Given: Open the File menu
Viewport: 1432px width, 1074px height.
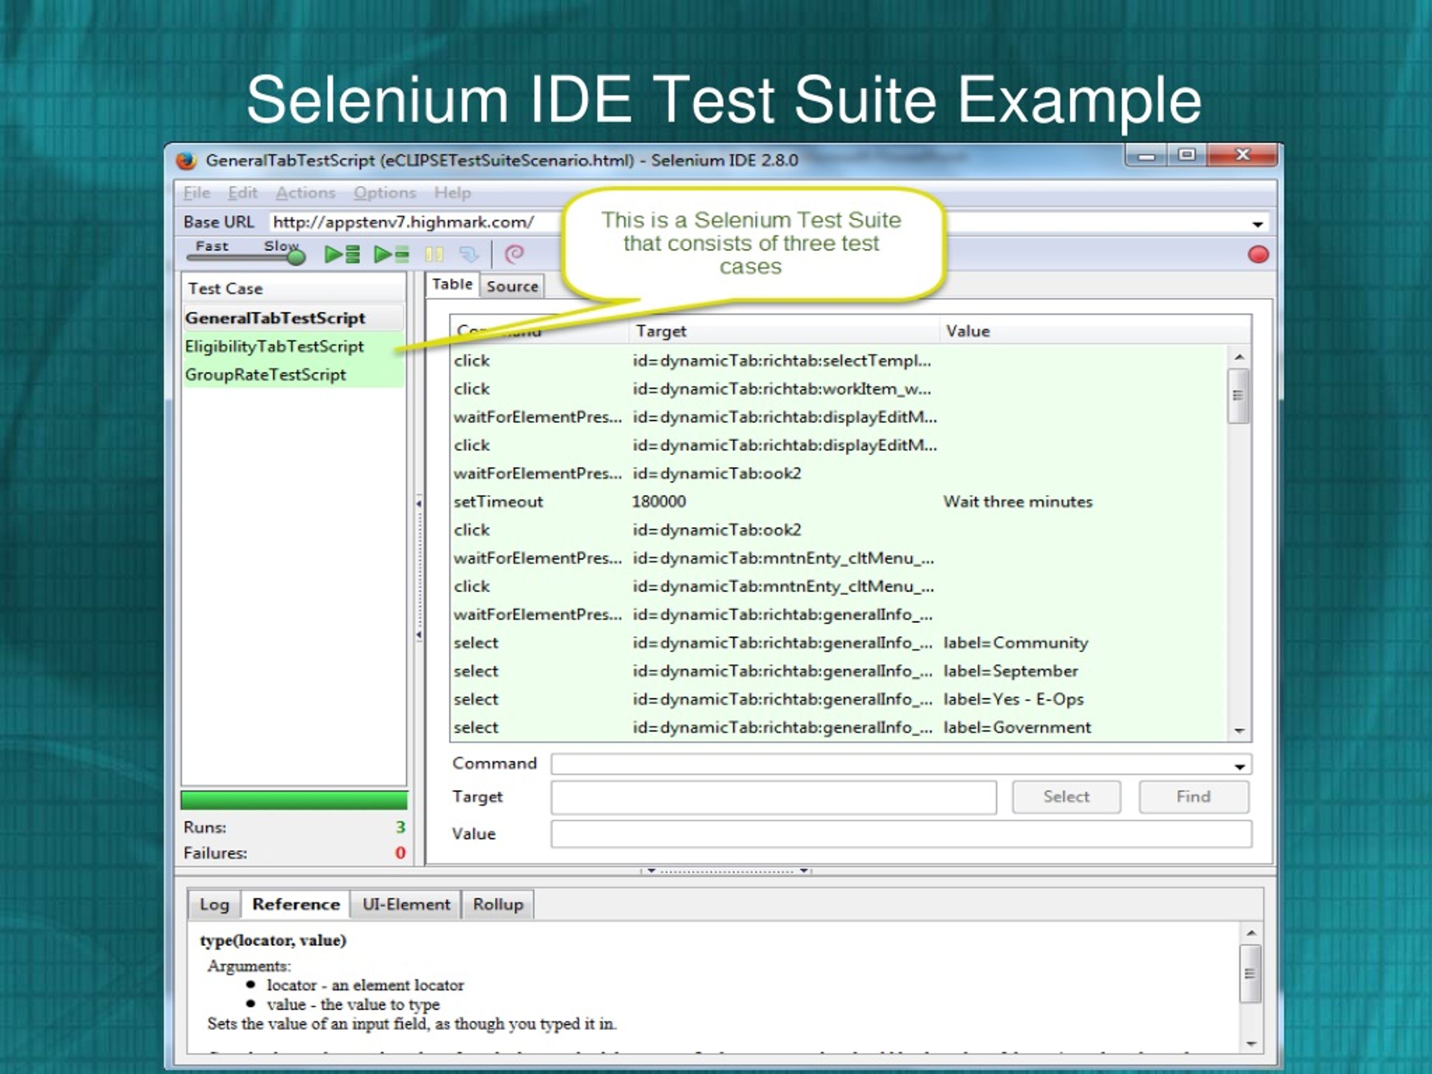Looking at the screenshot, I should [x=196, y=193].
